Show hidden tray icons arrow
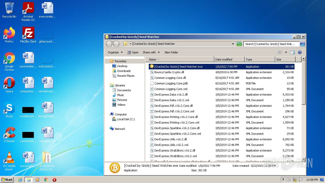Image resolution: width=325 pixels, height=183 pixels. pyautogui.click(x=283, y=180)
